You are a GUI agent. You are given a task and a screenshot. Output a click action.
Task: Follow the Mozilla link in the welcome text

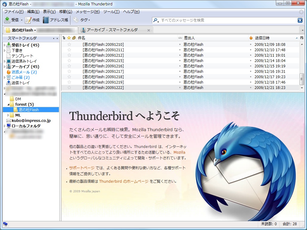(x=180, y=152)
